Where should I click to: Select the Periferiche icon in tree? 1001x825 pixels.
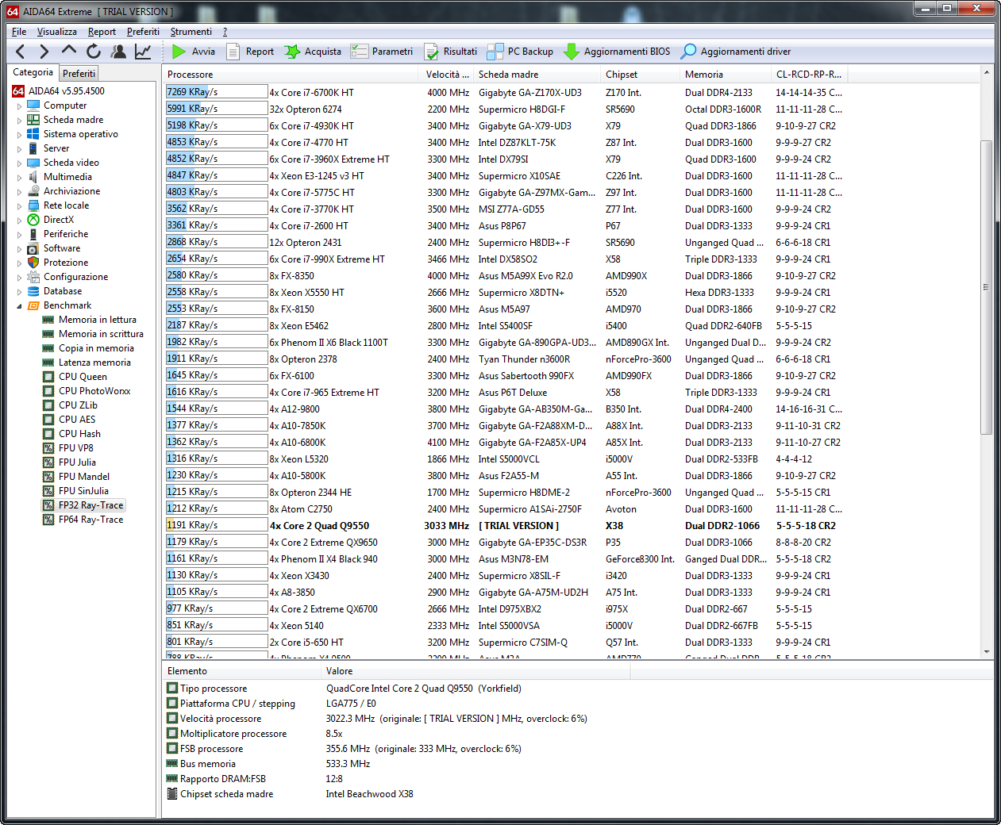pos(33,234)
